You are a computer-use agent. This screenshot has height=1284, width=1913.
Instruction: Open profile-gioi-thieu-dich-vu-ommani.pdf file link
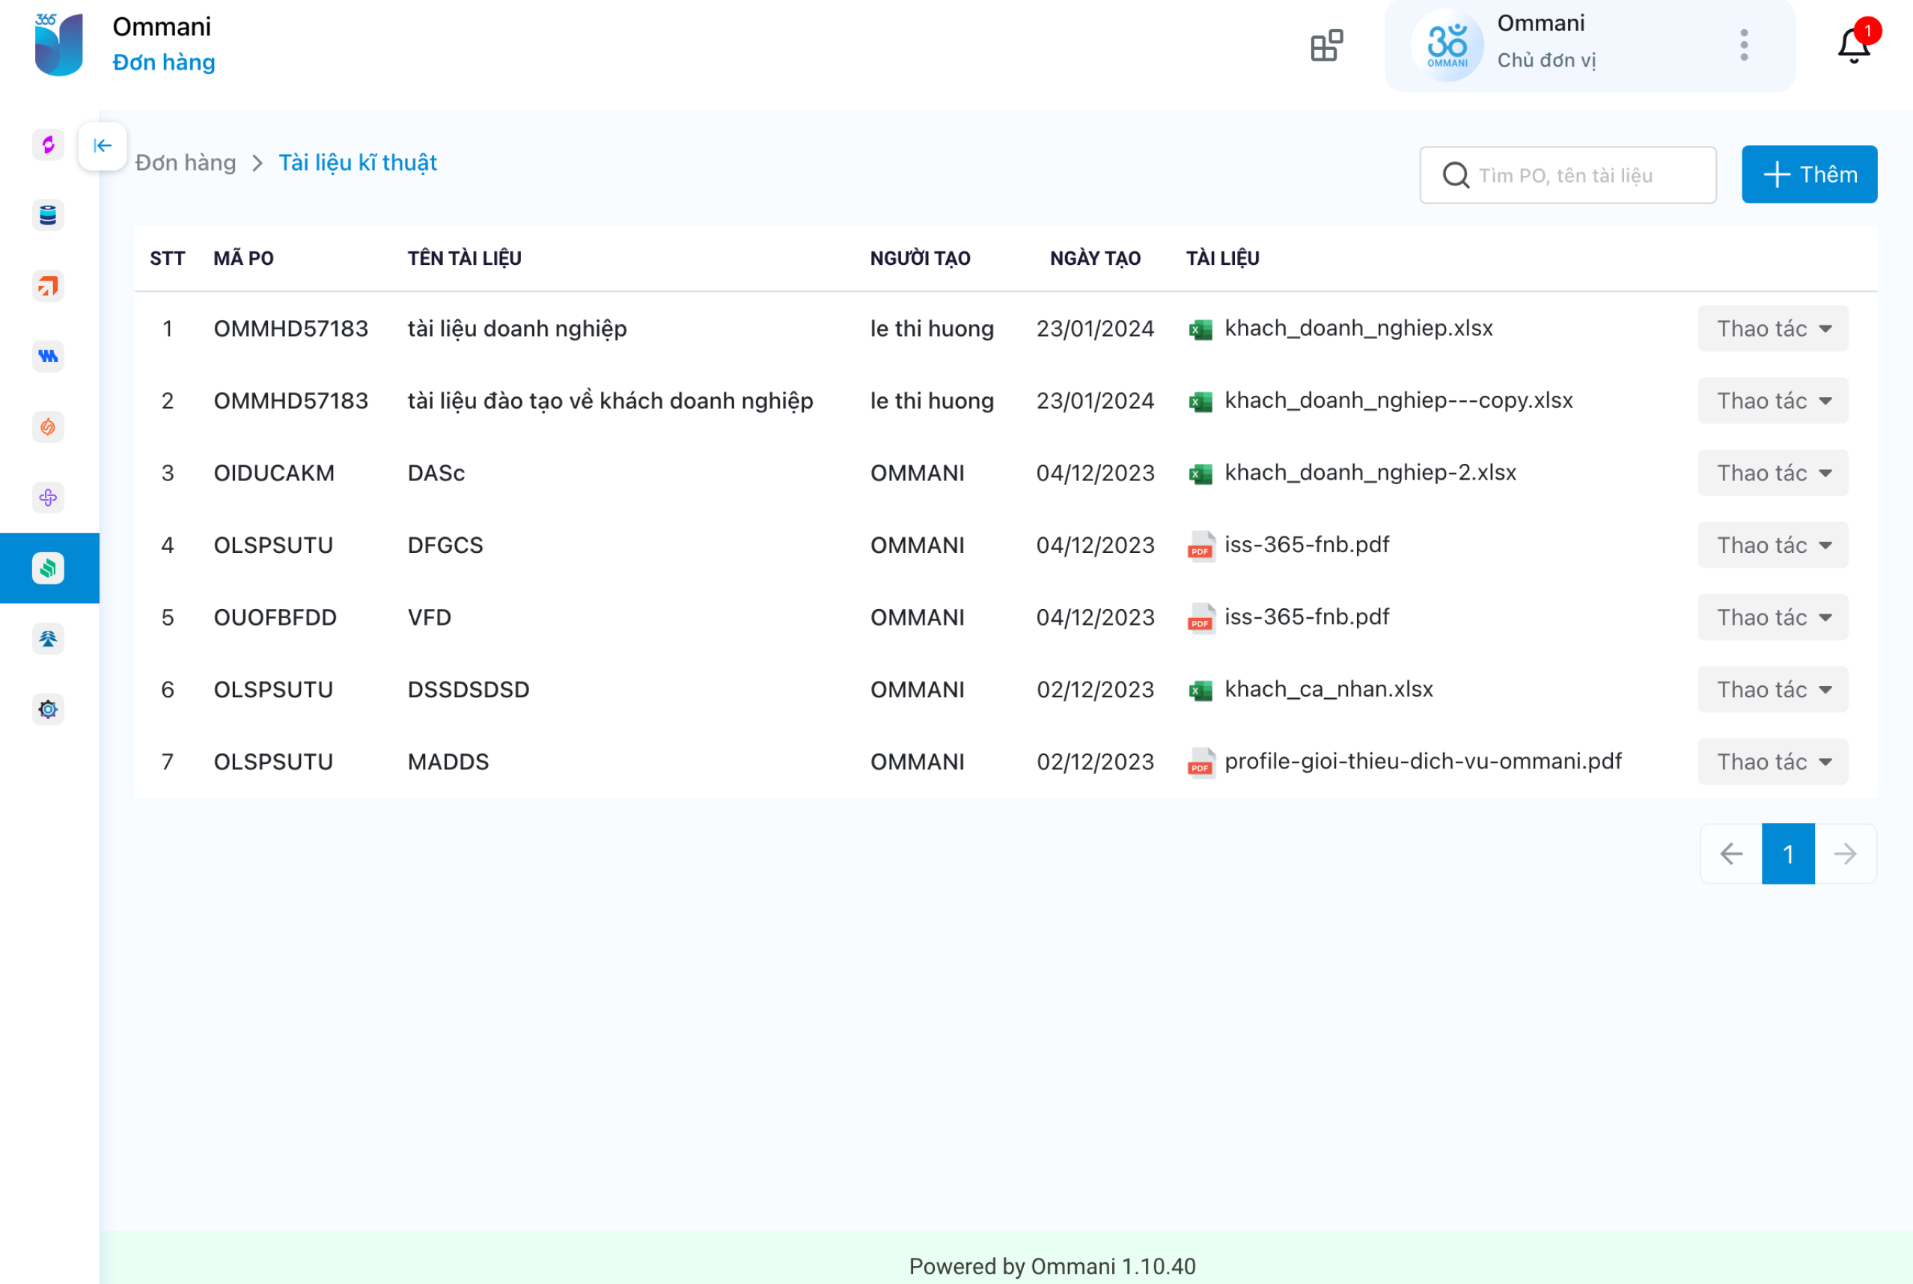tap(1421, 762)
